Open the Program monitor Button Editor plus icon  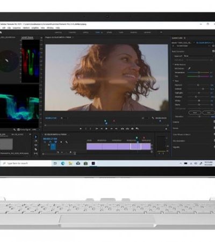tap(166, 129)
